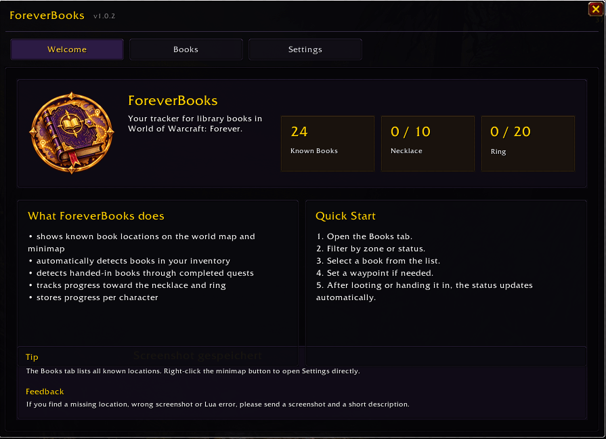Click the Tip section heading
Image resolution: width=606 pixels, height=439 pixels.
click(32, 357)
